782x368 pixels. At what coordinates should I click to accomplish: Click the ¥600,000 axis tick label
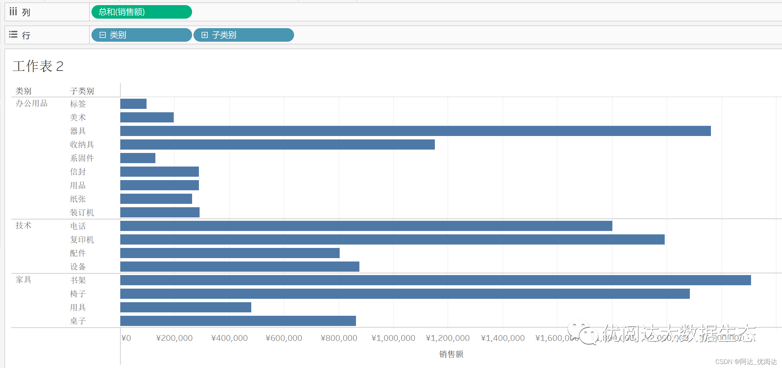[284, 338]
